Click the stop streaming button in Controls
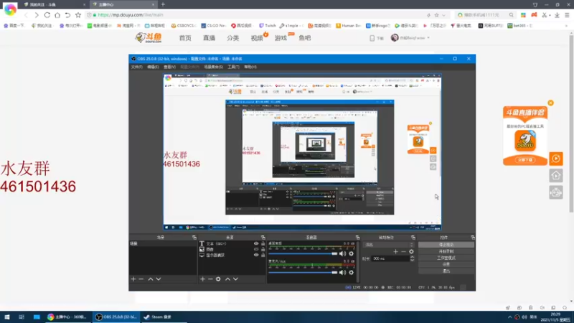574x323 pixels. click(x=446, y=245)
